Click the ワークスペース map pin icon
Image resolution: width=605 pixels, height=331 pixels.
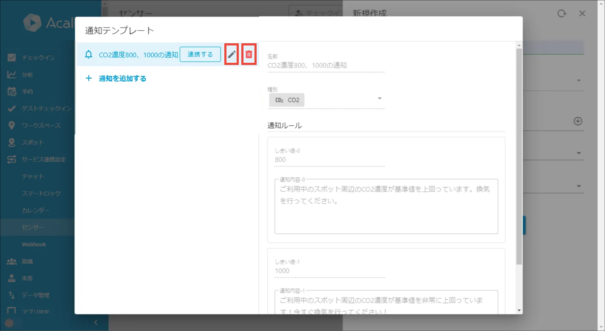click(x=12, y=126)
